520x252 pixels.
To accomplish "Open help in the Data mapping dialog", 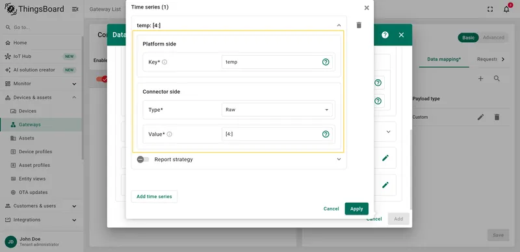I will click(x=385, y=35).
